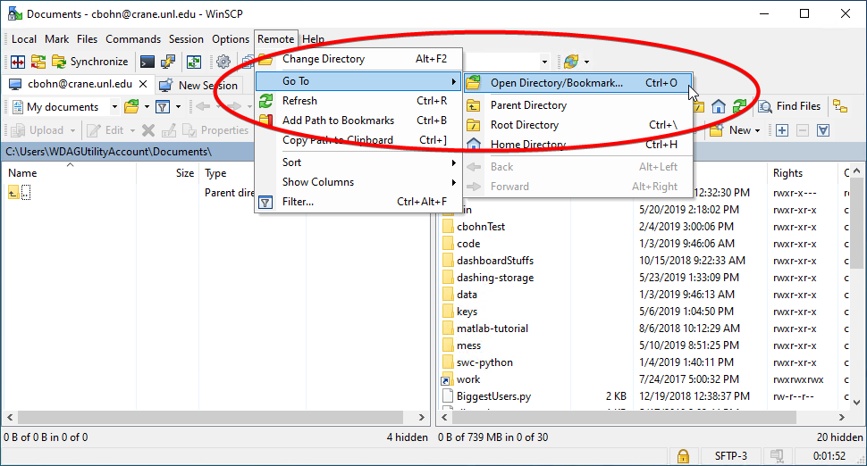Click the remote panel Refresh icon
This screenshot has width=867, height=466.
pos(740,106)
